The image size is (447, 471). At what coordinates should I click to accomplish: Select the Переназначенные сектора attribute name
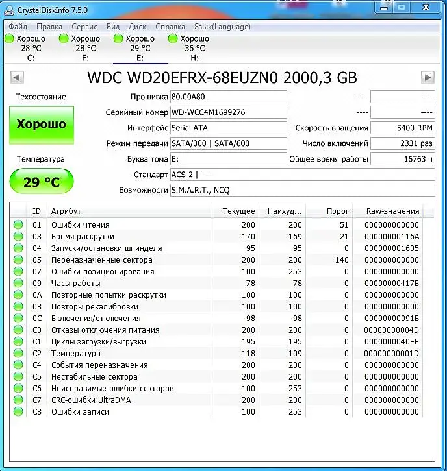tap(101, 260)
